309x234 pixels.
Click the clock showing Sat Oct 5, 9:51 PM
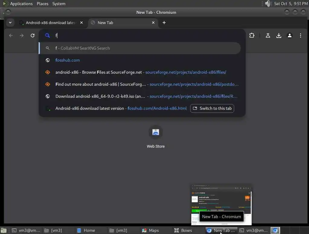tap(291, 4)
